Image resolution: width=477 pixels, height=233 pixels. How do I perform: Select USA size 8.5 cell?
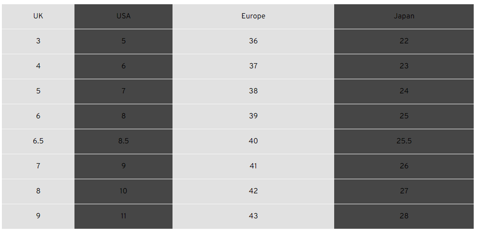pos(123,141)
